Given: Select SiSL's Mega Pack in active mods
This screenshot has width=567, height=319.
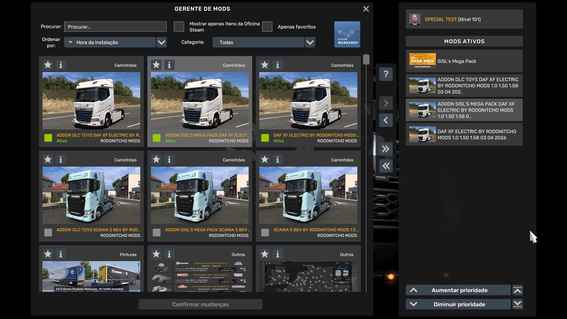Looking at the screenshot, I should 464,61.
